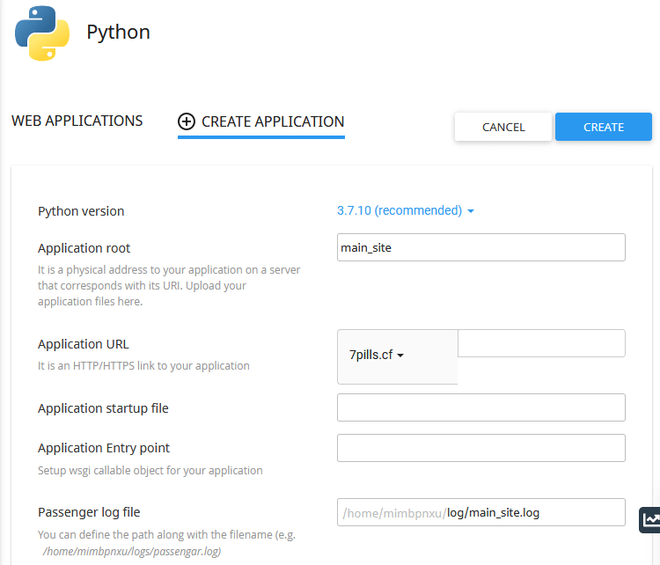Click the 'Passenger log file' label

pyautogui.click(x=89, y=512)
